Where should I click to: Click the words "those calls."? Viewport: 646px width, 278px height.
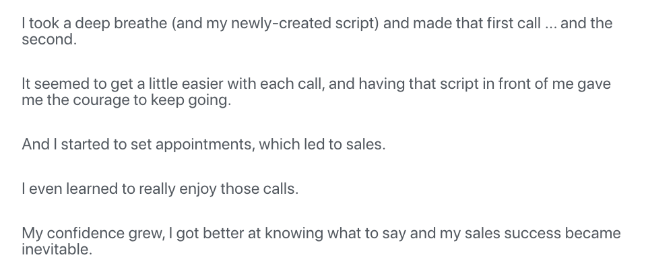[x=259, y=188]
